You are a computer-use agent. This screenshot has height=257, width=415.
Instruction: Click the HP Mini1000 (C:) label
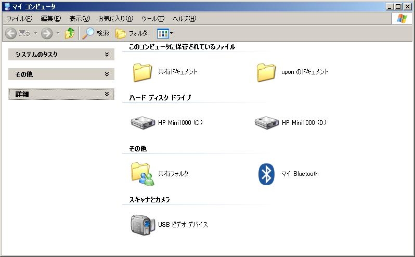pyautogui.click(x=180, y=123)
